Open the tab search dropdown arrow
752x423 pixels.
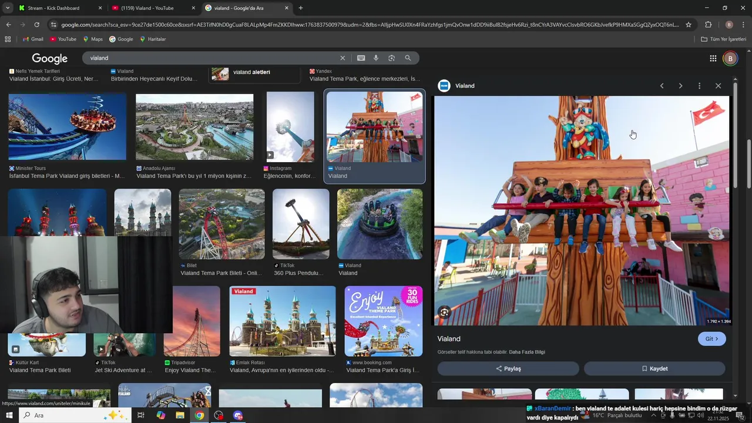pos(8,8)
